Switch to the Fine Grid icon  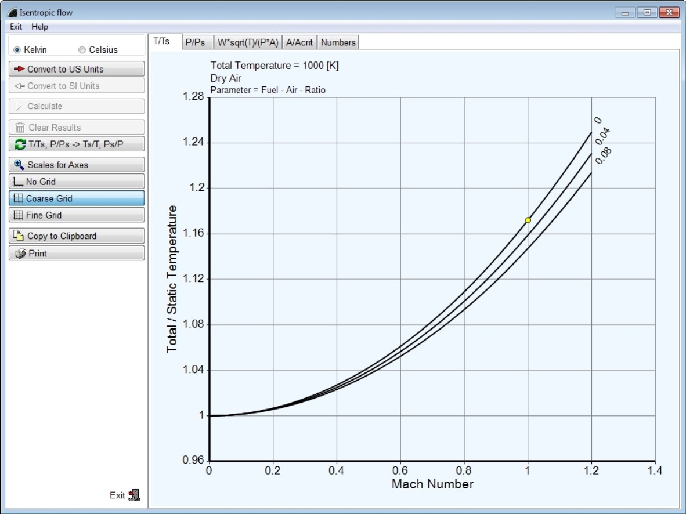coord(18,215)
